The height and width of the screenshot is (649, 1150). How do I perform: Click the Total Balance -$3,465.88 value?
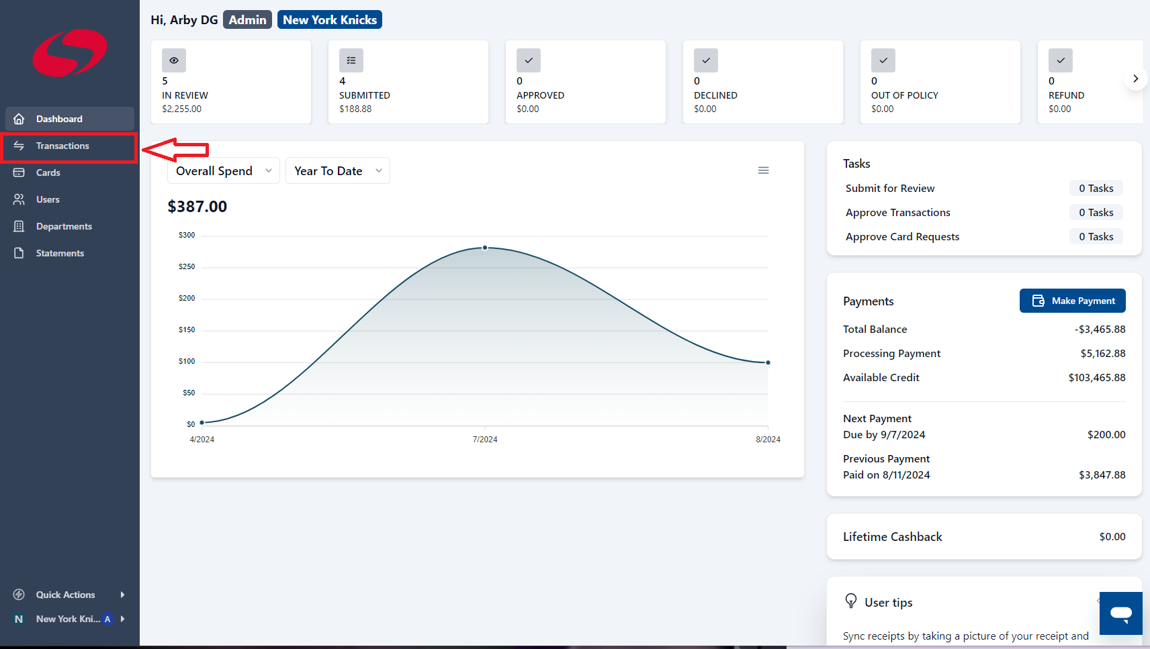pyautogui.click(x=1100, y=330)
